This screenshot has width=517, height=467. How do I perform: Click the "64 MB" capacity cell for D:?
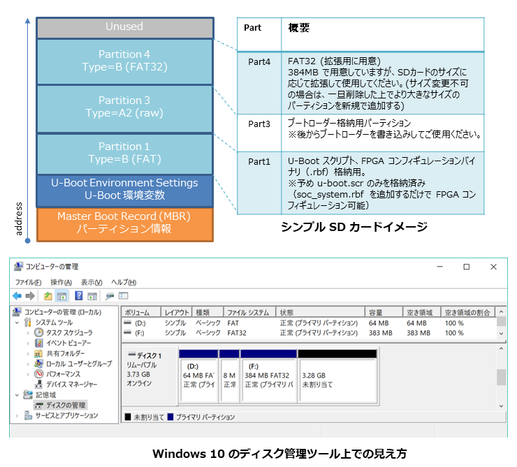[379, 323]
